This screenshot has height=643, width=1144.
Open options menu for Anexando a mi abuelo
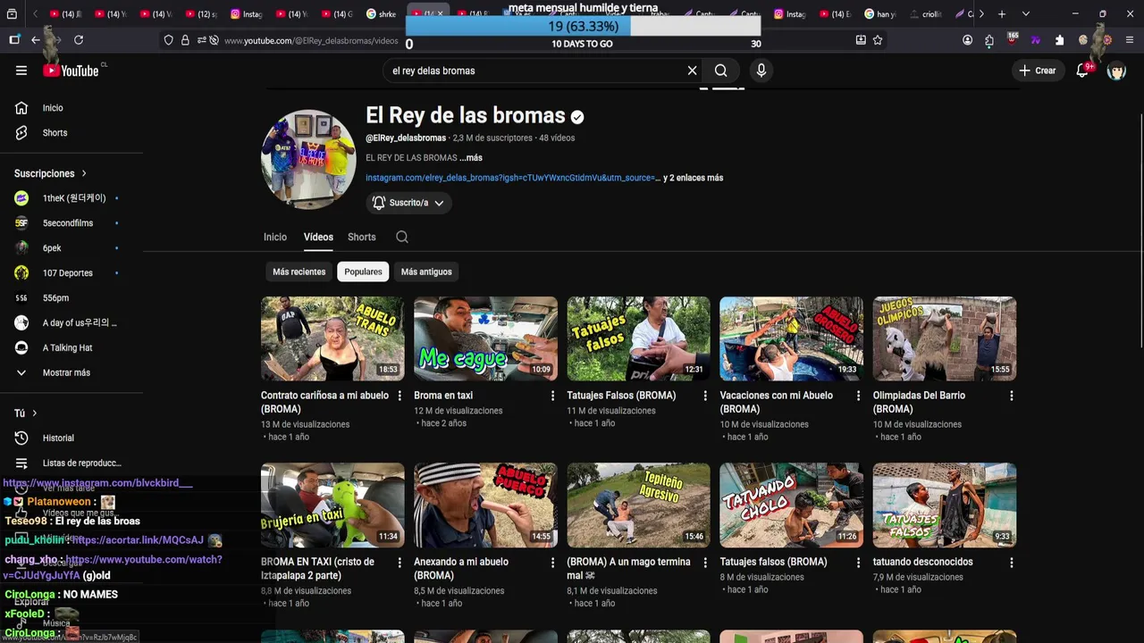click(552, 563)
